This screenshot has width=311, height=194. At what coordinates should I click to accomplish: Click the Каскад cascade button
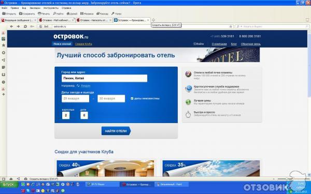tap(102, 13)
